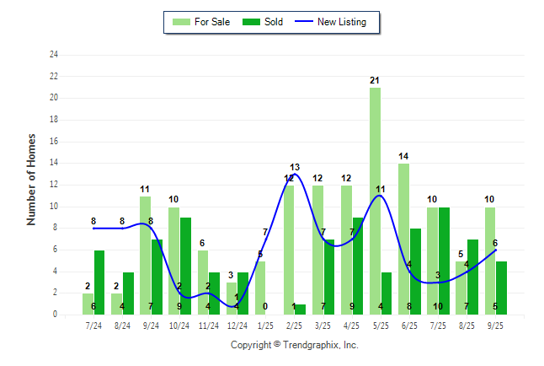This screenshot has height=366, width=544.
Task: Select the 1/25 x-axis label
Action: (x=265, y=323)
